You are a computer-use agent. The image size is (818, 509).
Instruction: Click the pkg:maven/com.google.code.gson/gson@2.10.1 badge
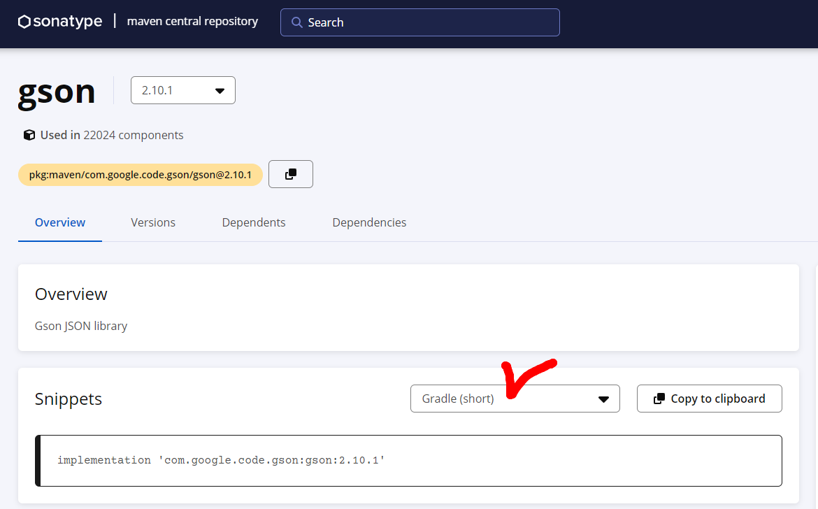141,175
